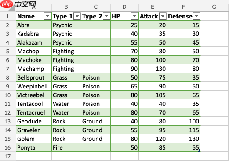This screenshot has height=161, width=229.
Task: Open the Defense column filter dropdown
Action: [196, 16]
